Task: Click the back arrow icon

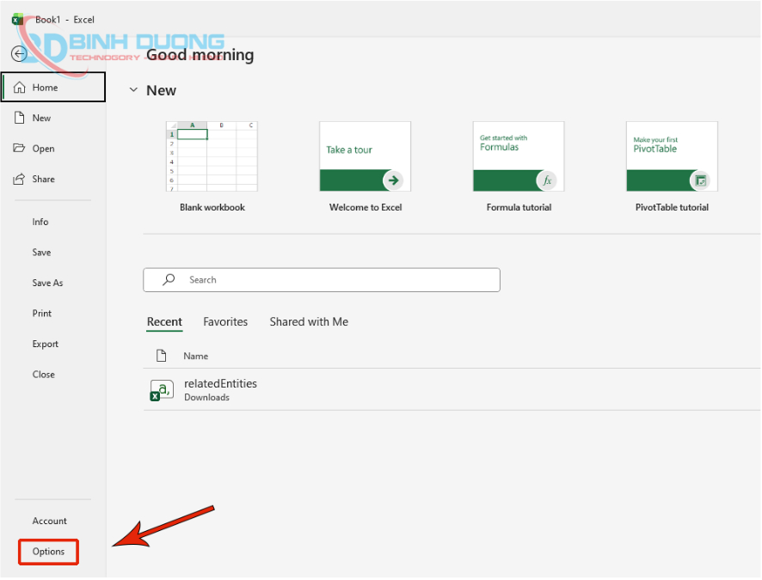Action: coord(19,53)
